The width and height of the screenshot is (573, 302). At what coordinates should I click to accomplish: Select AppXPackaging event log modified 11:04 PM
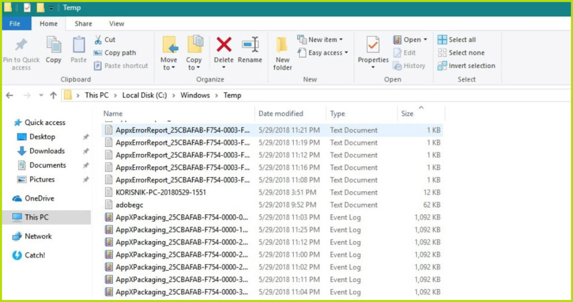[x=272, y=292]
